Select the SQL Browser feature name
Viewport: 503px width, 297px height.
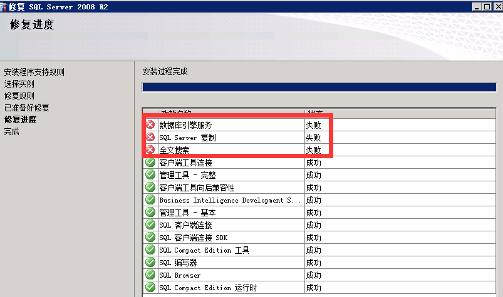[180, 275]
